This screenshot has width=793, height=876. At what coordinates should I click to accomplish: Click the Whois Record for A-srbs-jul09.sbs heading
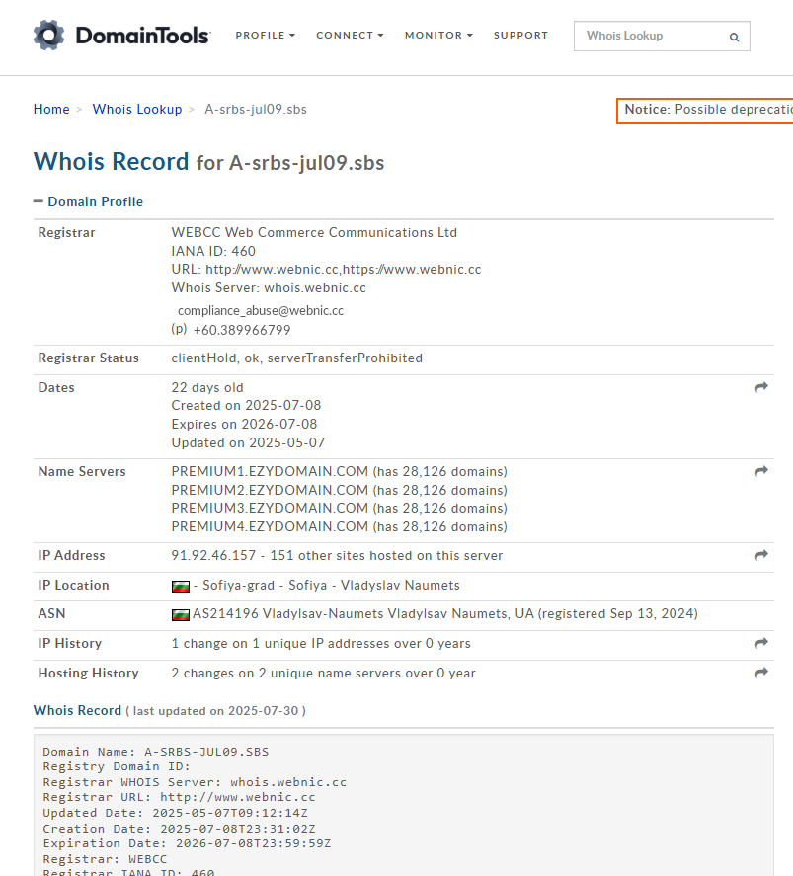(x=208, y=162)
